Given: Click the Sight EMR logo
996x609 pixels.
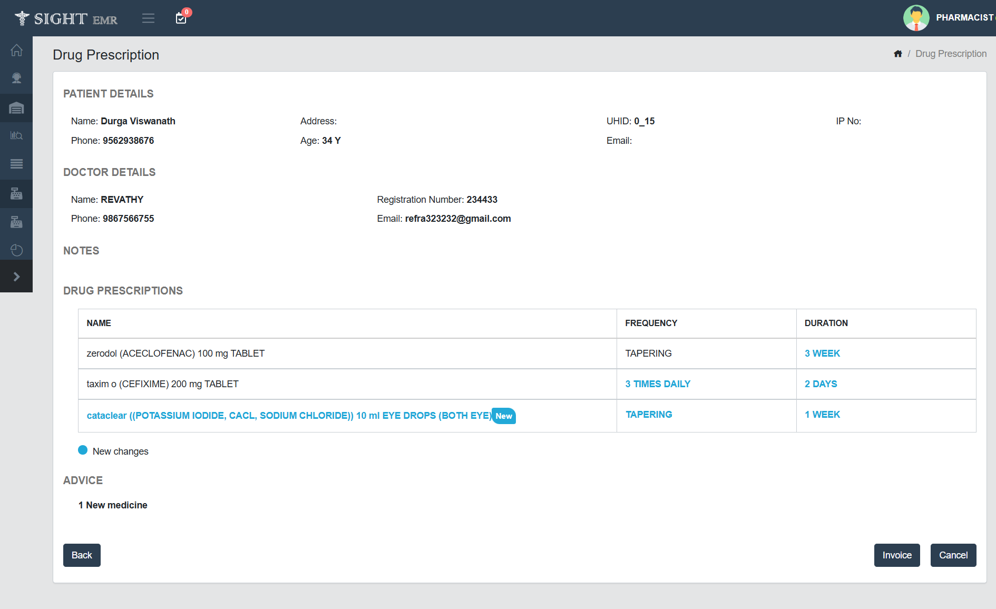Looking at the screenshot, I should point(66,18).
